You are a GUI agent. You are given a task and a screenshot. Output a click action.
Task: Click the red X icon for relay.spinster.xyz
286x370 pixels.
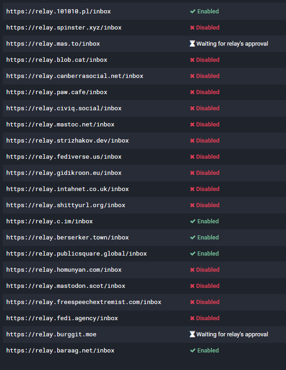(192, 28)
